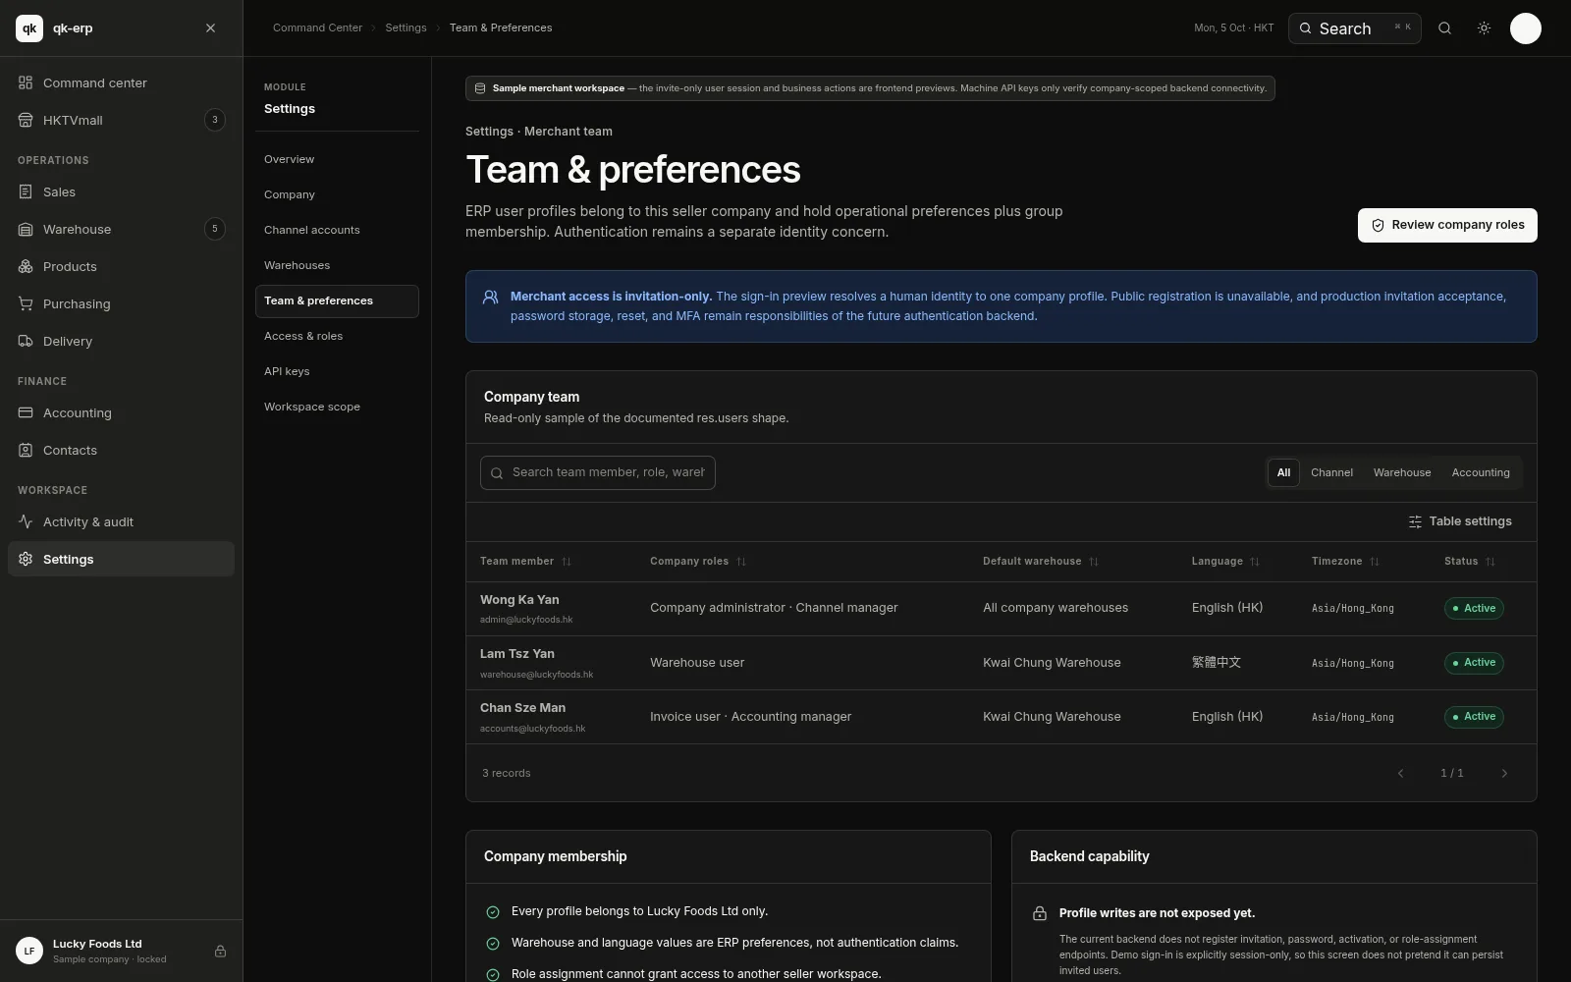Select the All filter tab
Screen dimensions: 1571x982
pos(1283,472)
